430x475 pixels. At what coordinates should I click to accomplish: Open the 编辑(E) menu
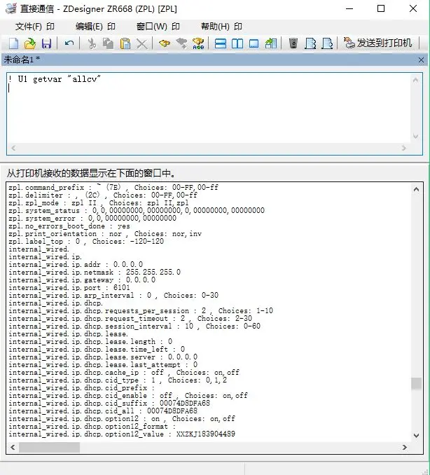point(89,27)
